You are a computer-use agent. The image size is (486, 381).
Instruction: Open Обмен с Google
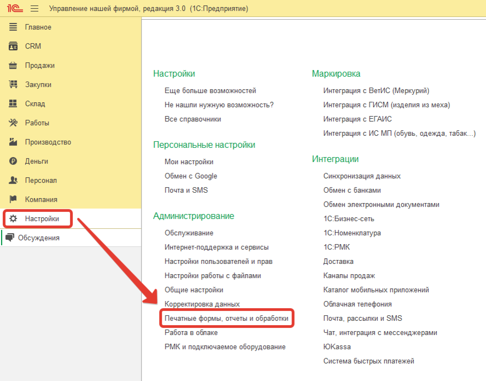pos(191,176)
